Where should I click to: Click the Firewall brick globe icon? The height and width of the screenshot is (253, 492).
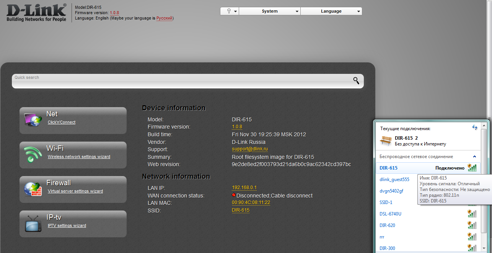(x=33, y=189)
